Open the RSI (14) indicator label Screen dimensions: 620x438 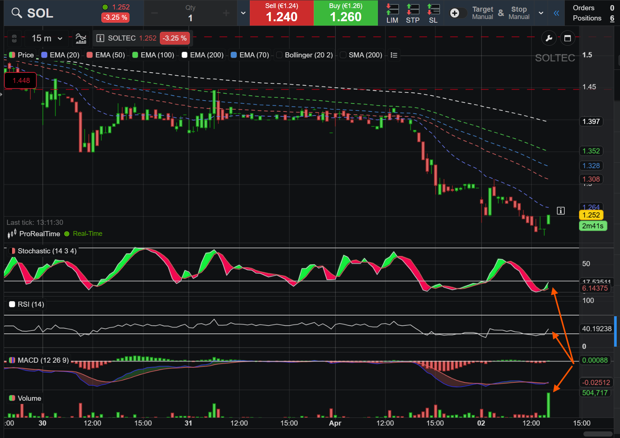point(31,304)
